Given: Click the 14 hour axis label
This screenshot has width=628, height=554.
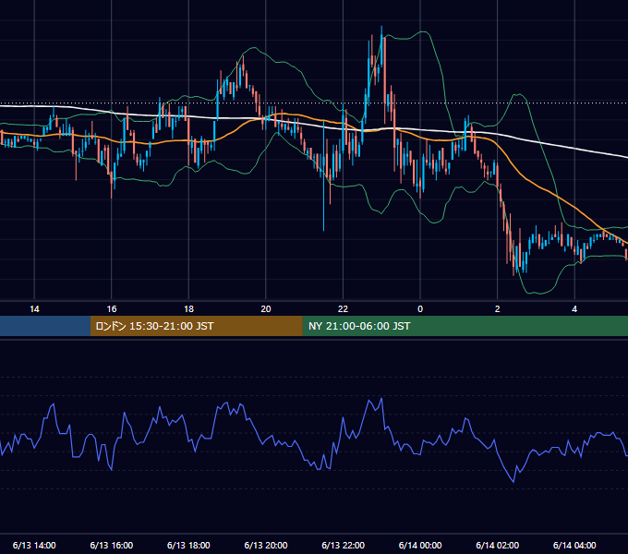Looking at the screenshot, I should click(34, 309).
